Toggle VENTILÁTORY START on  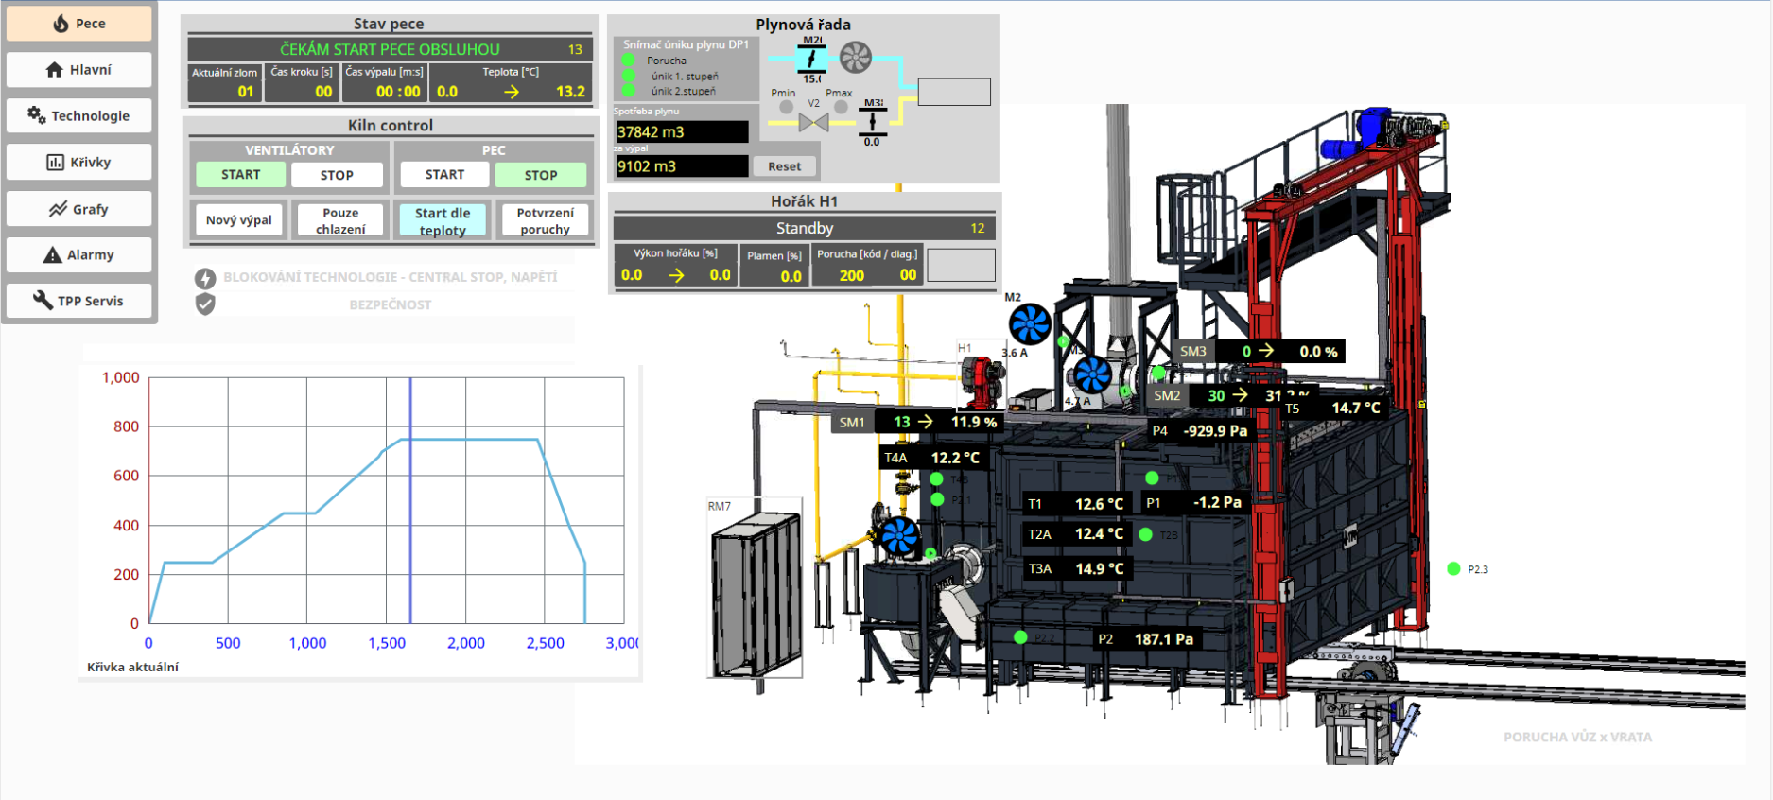click(x=240, y=175)
